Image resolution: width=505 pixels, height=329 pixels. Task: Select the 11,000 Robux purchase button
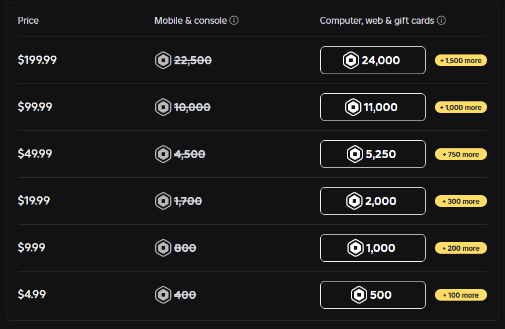372,107
